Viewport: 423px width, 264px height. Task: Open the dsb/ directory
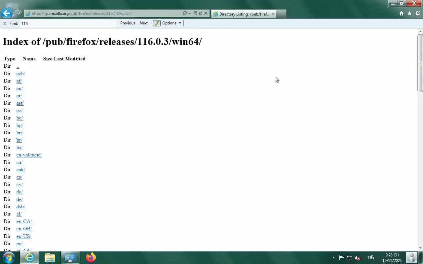click(21, 207)
